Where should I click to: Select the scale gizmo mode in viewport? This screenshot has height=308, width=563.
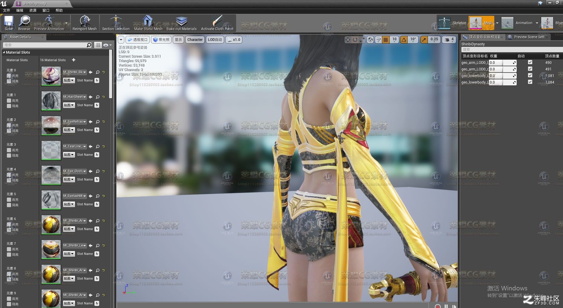point(362,40)
